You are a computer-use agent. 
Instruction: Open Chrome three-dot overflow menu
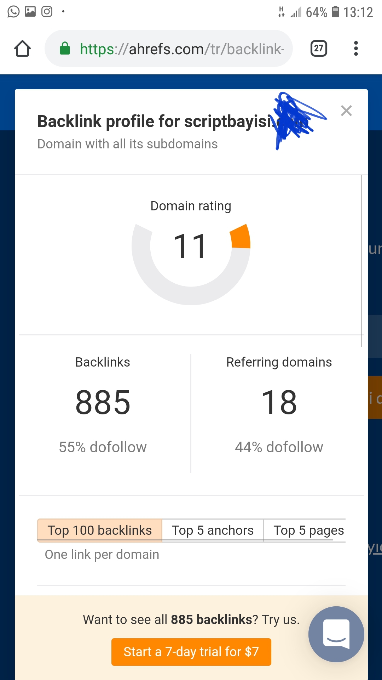click(356, 49)
